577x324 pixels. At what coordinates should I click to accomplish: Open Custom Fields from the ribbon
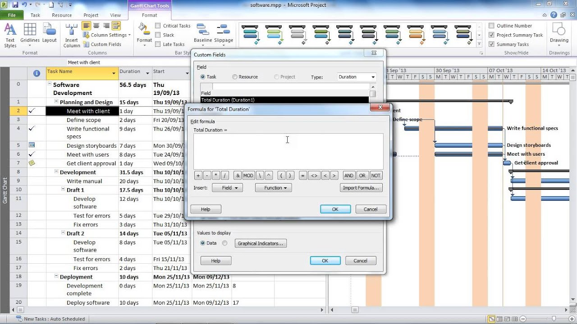pyautogui.click(x=102, y=44)
